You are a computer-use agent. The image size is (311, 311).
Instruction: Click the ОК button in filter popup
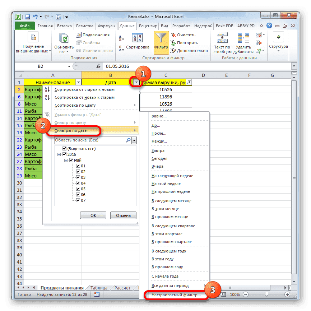pos(93,215)
